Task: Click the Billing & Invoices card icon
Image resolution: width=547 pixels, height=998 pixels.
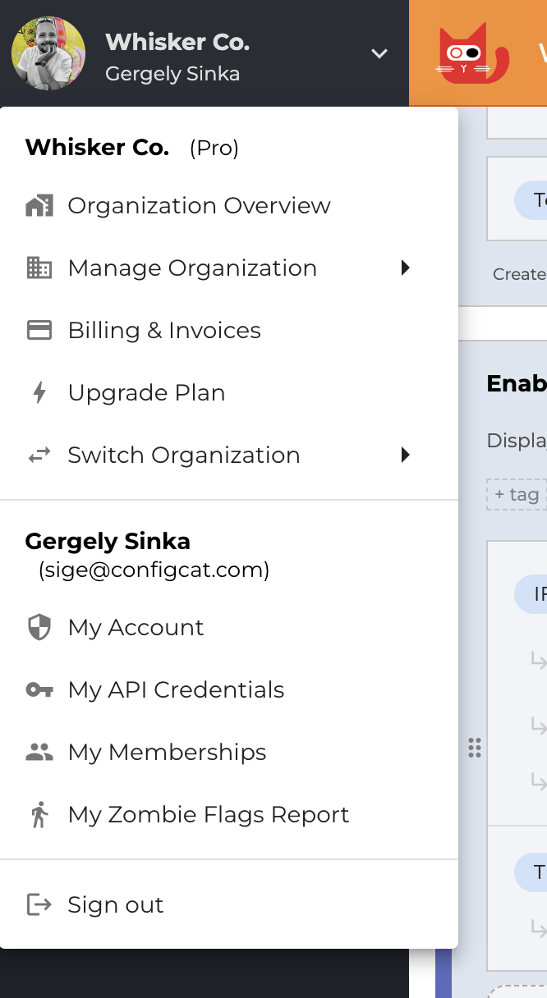Action: [x=39, y=330]
